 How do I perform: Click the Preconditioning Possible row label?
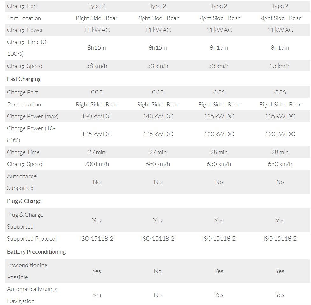tap(27, 271)
